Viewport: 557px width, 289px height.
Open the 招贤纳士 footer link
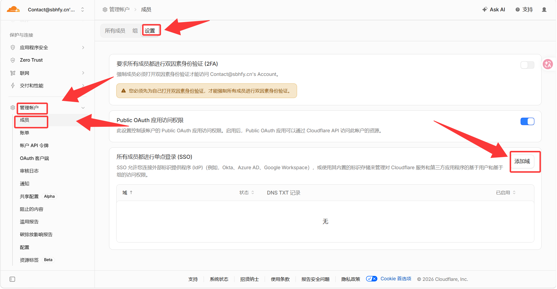[x=250, y=279]
